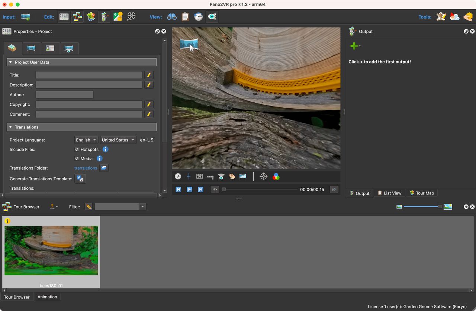Toggle the grid overlay in the panorama viewer
The image size is (476, 311).
click(x=199, y=176)
